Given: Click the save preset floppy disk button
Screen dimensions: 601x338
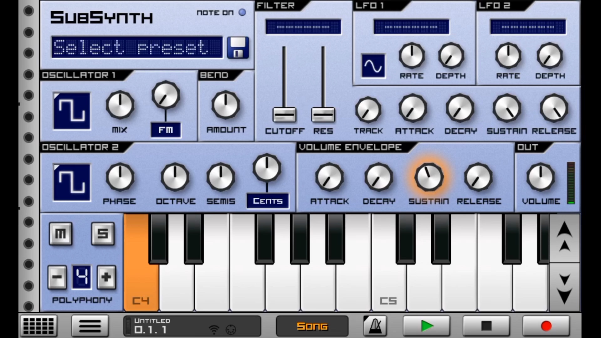Looking at the screenshot, I should 237,47.
